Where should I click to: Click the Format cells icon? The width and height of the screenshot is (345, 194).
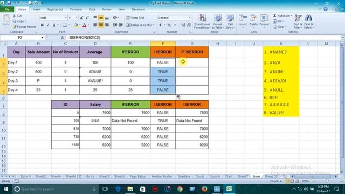click(264, 18)
